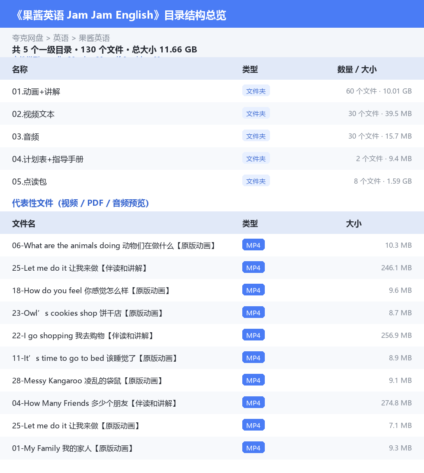Image resolution: width=424 pixels, height=473 pixels.
Task: Click the MP4 badge for 18-How do you feel
Action: pos(254,290)
